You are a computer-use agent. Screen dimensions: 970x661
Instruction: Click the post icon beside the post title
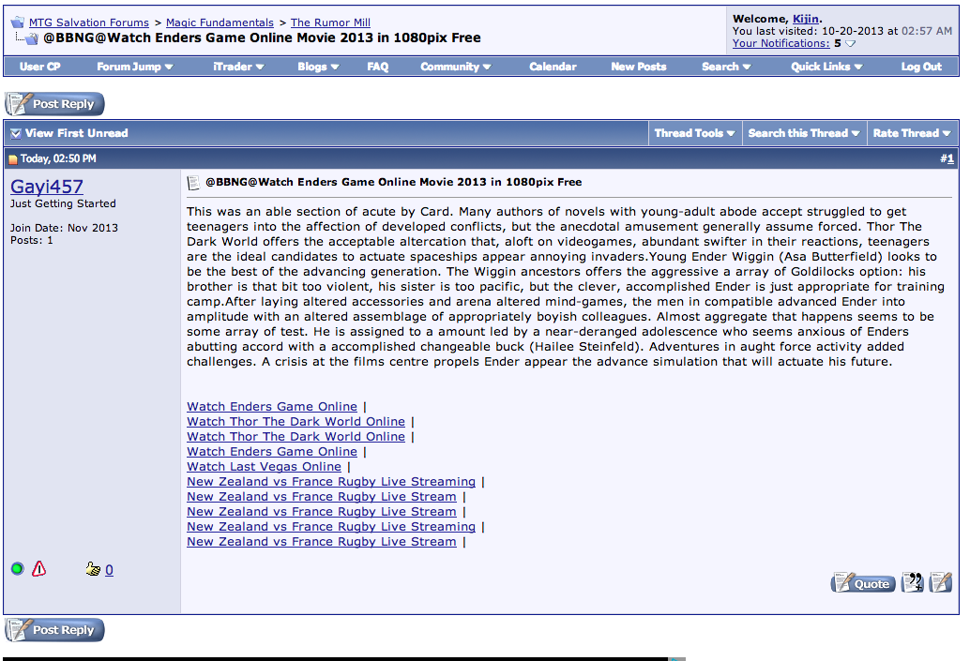pos(193,183)
